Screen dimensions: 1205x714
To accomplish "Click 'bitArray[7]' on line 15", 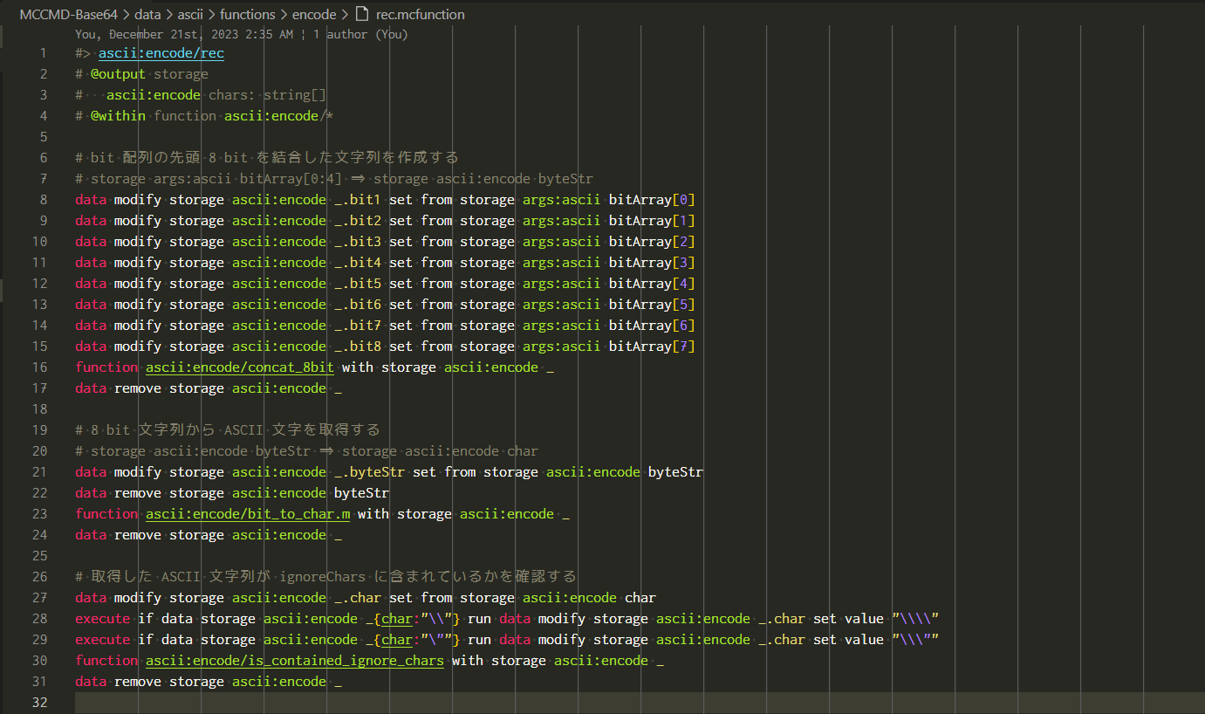I will [652, 347].
